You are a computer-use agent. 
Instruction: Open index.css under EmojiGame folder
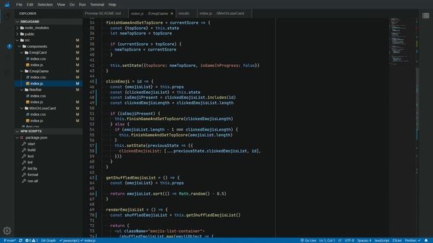coord(38,78)
